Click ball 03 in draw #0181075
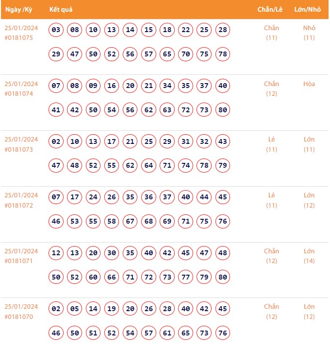The height and width of the screenshot is (351, 330). (56, 30)
